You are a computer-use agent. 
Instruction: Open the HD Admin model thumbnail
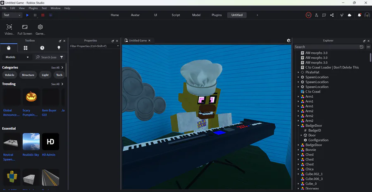[50, 142]
